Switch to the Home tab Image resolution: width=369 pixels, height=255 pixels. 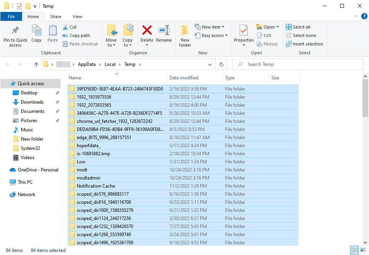click(x=33, y=17)
